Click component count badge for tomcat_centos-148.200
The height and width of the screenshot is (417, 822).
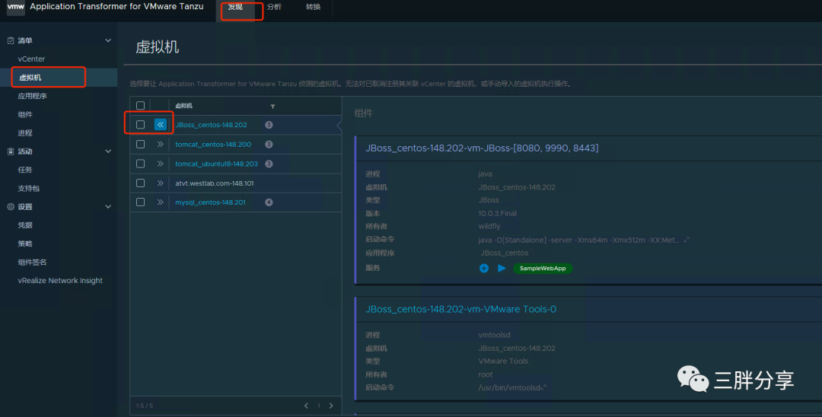click(269, 144)
